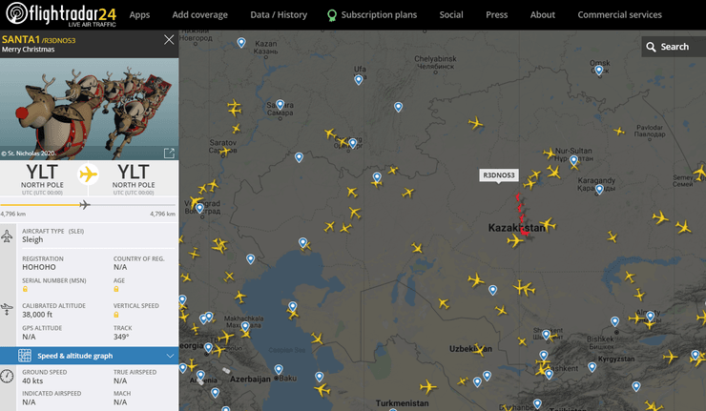Click the locked Serial Number padlock icon

[25, 288]
